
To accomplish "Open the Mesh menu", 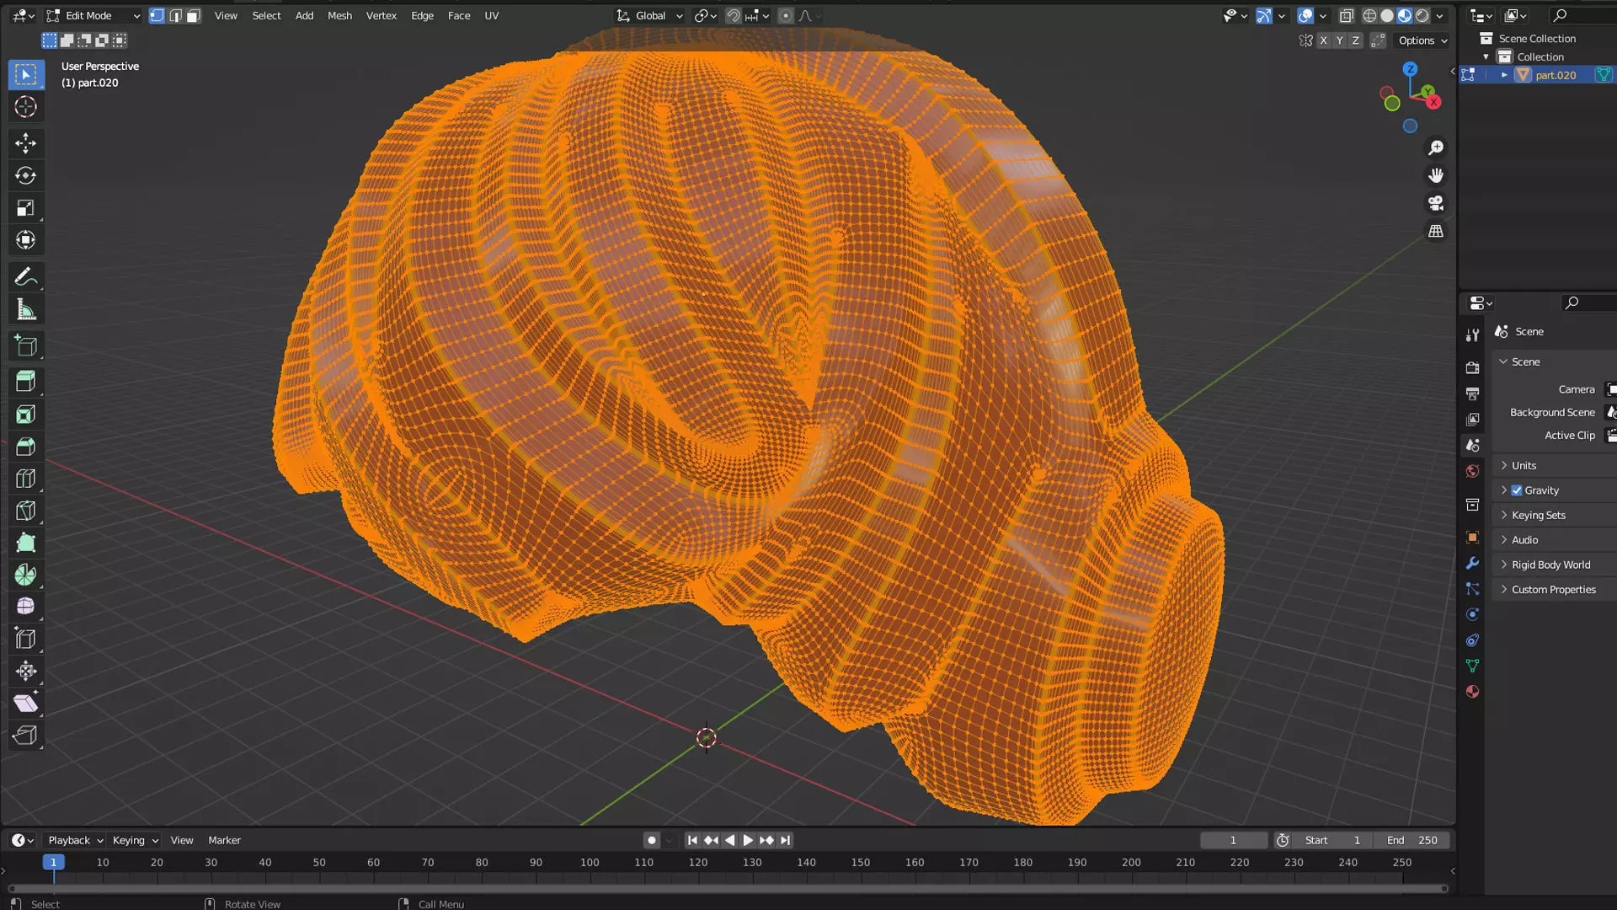I will click(x=339, y=16).
